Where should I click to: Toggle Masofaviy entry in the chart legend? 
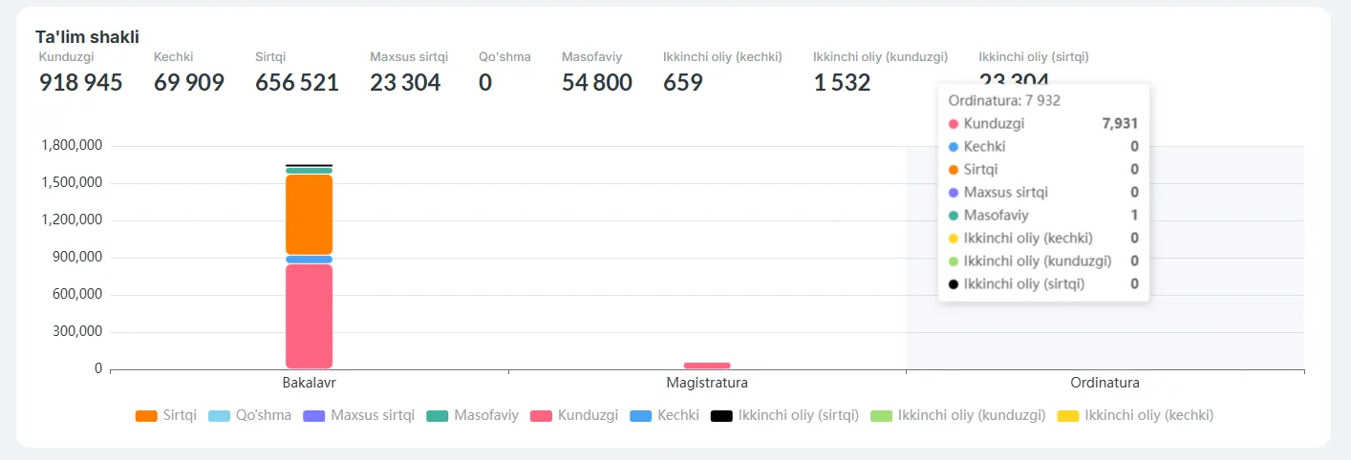point(472,415)
